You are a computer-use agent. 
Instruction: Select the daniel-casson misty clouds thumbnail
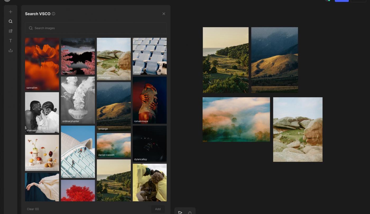click(114, 145)
